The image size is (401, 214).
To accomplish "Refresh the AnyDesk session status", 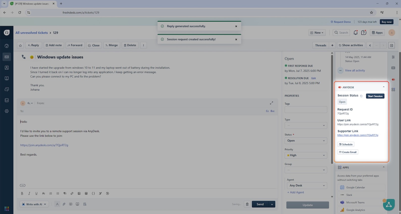I will tap(361, 96).
